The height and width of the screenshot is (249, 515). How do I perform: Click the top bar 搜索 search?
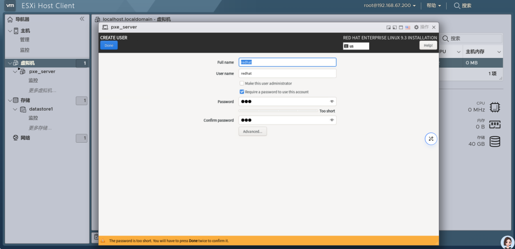[463, 6]
